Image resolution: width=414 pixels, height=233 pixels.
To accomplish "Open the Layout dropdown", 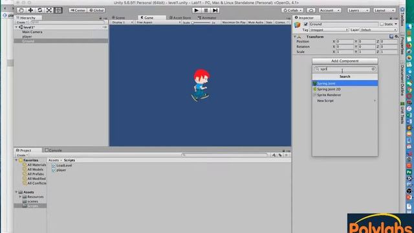I will click(x=384, y=10).
